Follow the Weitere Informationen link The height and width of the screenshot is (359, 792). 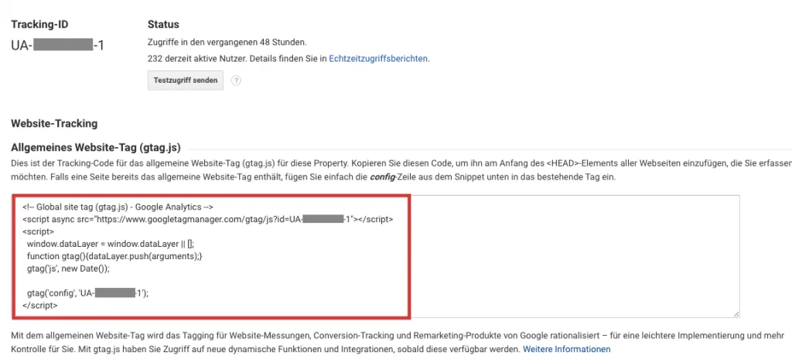tap(566, 349)
